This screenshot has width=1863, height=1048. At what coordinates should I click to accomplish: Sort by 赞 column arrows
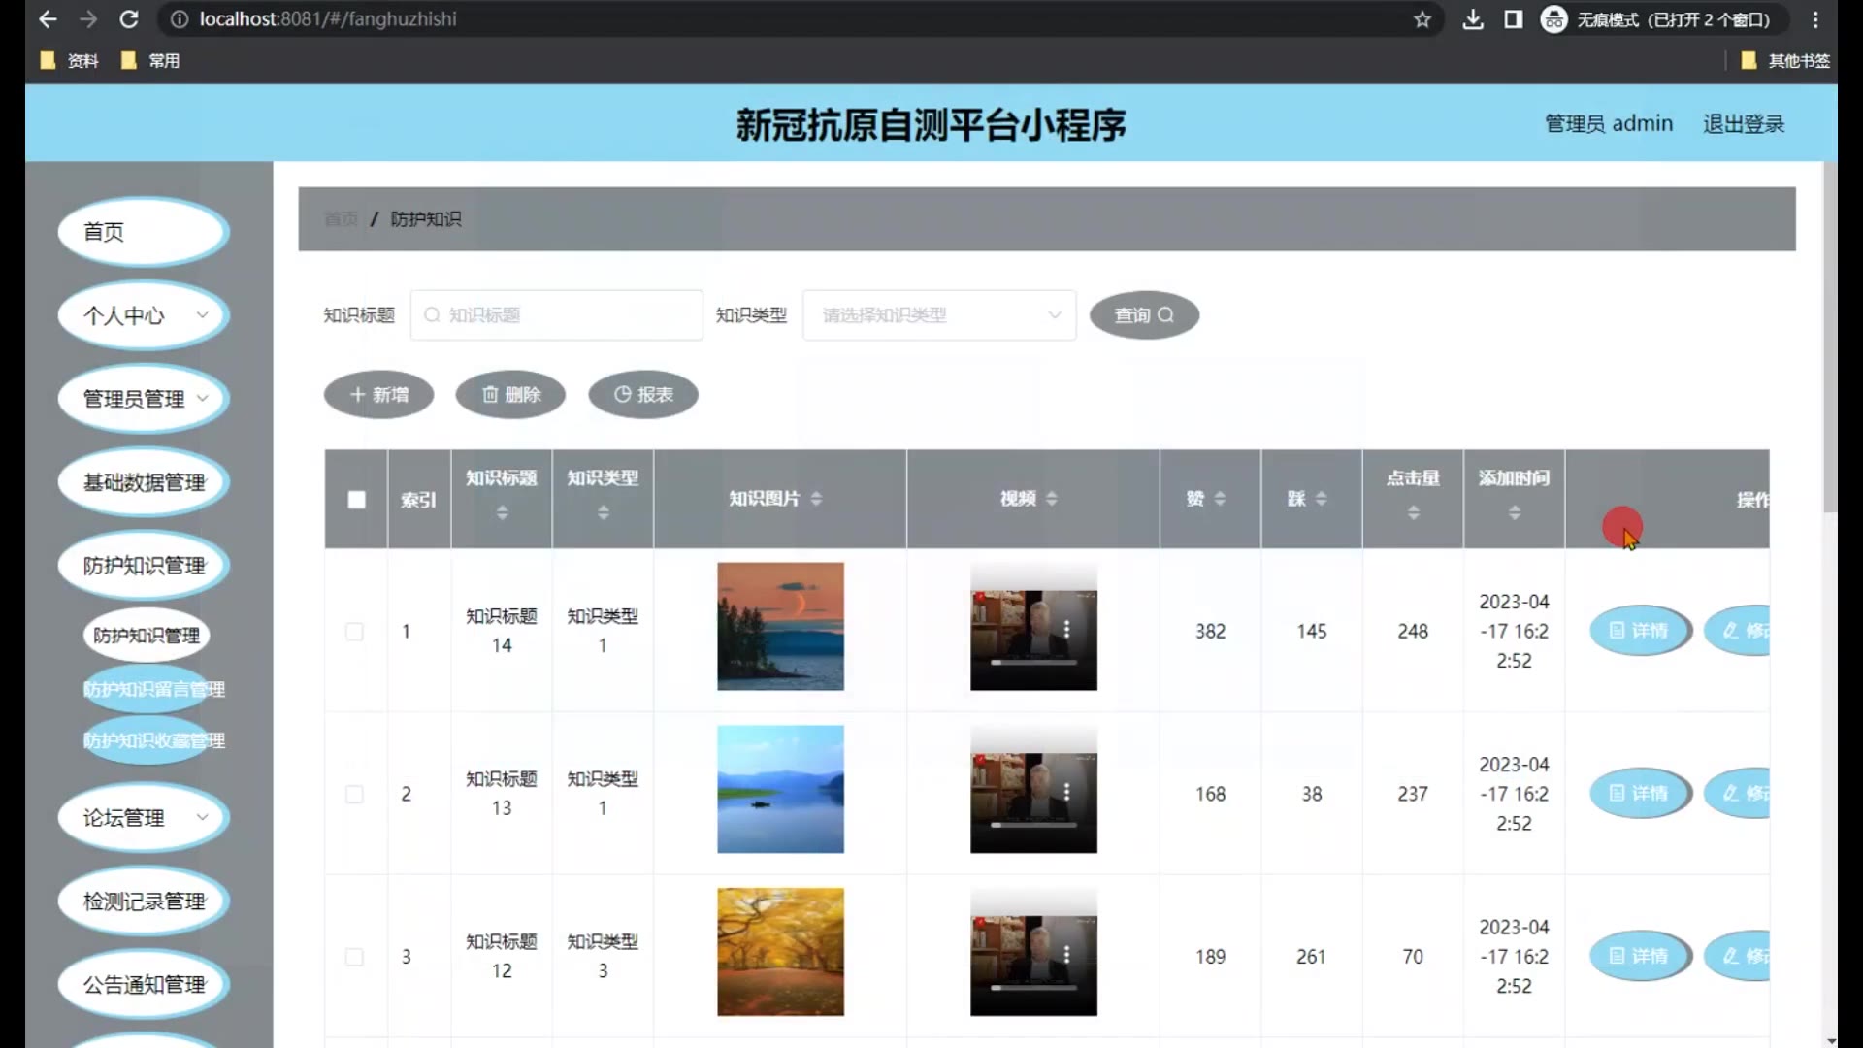(x=1220, y=499)
